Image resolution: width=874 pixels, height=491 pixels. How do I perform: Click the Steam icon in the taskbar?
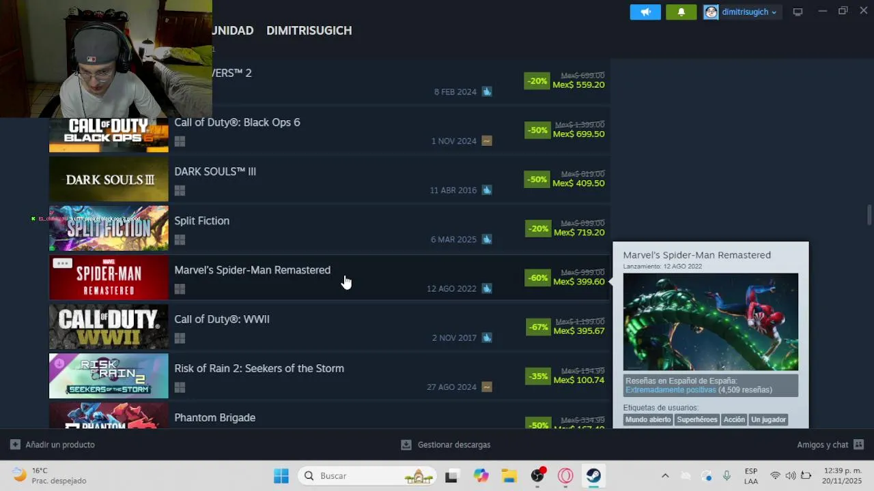coord(593,476)
